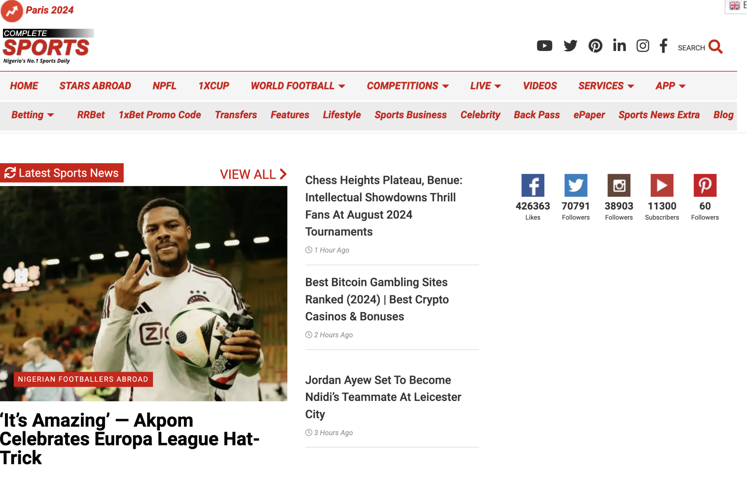
Task: Go to Stars Abroad menu item
Action: click(x=95, y=86)
